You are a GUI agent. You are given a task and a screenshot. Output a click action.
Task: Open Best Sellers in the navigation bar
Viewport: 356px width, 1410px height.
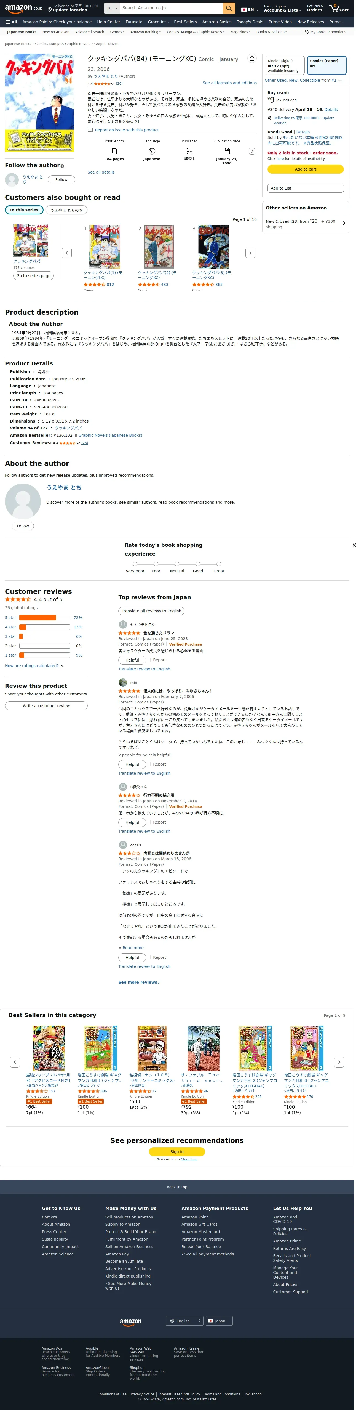(185, 22)
